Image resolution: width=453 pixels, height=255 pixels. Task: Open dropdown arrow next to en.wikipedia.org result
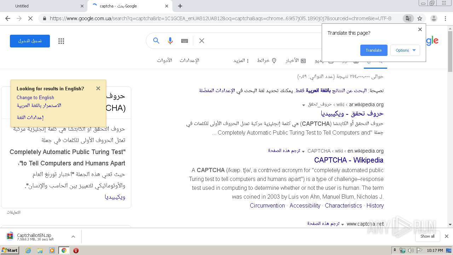click(303, 152)
